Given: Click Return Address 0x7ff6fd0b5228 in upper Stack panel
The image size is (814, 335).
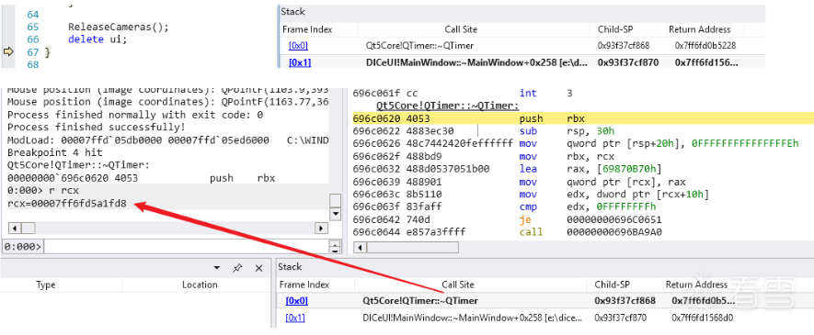Looking at the screenshot, I should point(705,46).
